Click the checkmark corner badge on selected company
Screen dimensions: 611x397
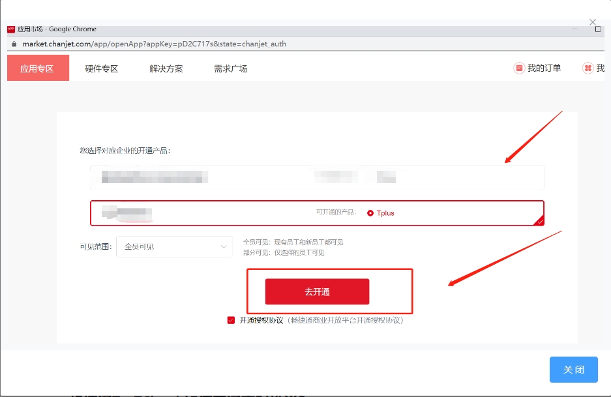click(x=539, y=221)
